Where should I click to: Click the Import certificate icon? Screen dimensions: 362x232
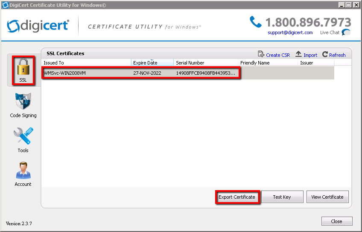(x=299, y=55)
